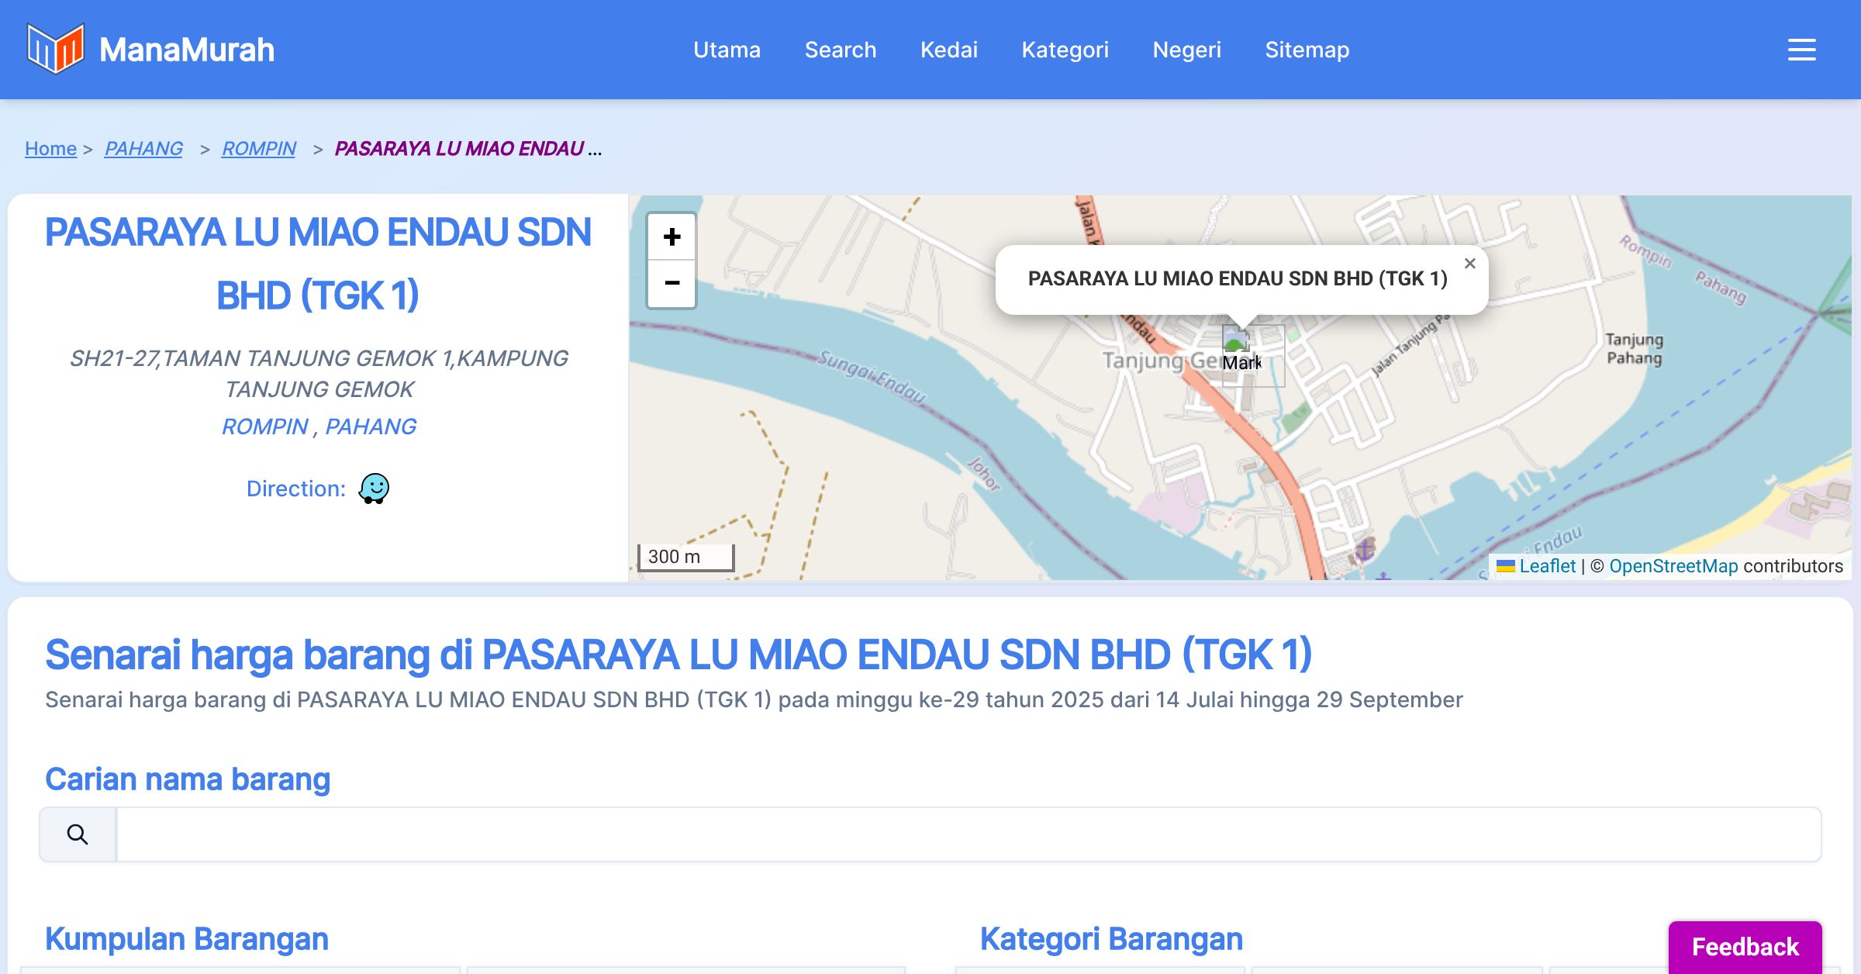
Task: Open the Search menu item
Action: (840, 50)
